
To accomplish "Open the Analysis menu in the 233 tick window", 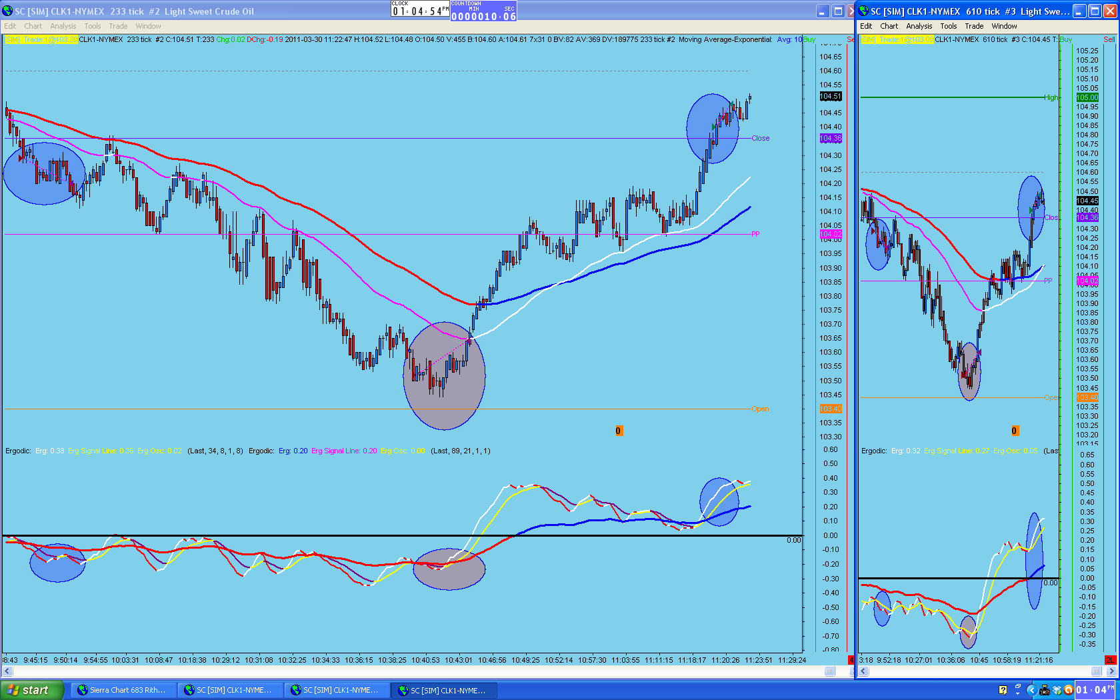I will click(63, 26).
